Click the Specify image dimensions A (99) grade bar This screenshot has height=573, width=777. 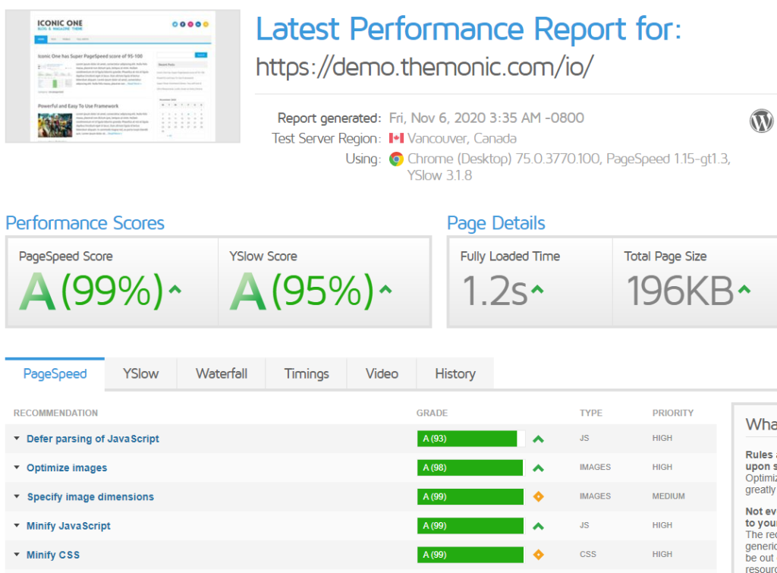coord(470,496)
